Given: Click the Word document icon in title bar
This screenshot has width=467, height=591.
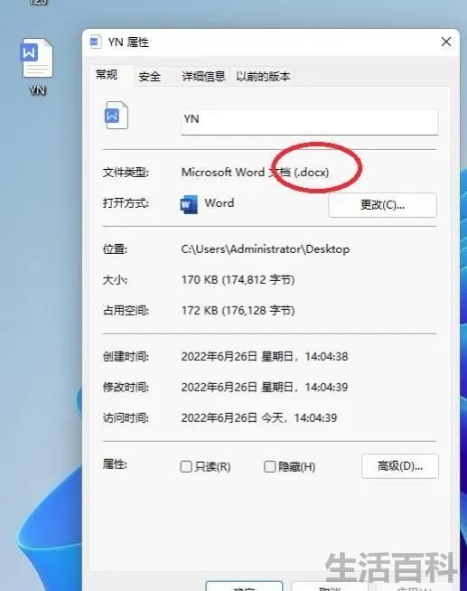Looking at the screenshot, I should coord(95,42).
